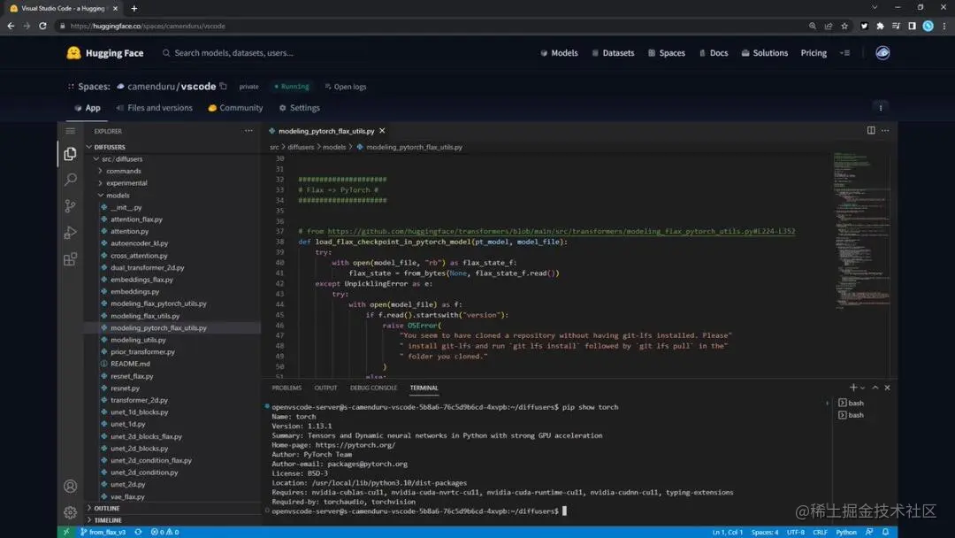Open notifications bell in status bar
The width and height of the screenshot is (955, 538).
tap(885, 532)
